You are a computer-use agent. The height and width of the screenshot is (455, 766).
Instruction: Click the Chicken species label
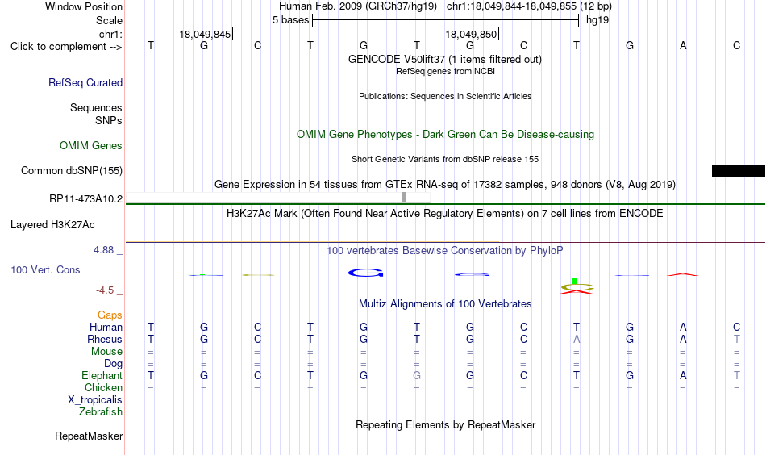click(103, 387)
